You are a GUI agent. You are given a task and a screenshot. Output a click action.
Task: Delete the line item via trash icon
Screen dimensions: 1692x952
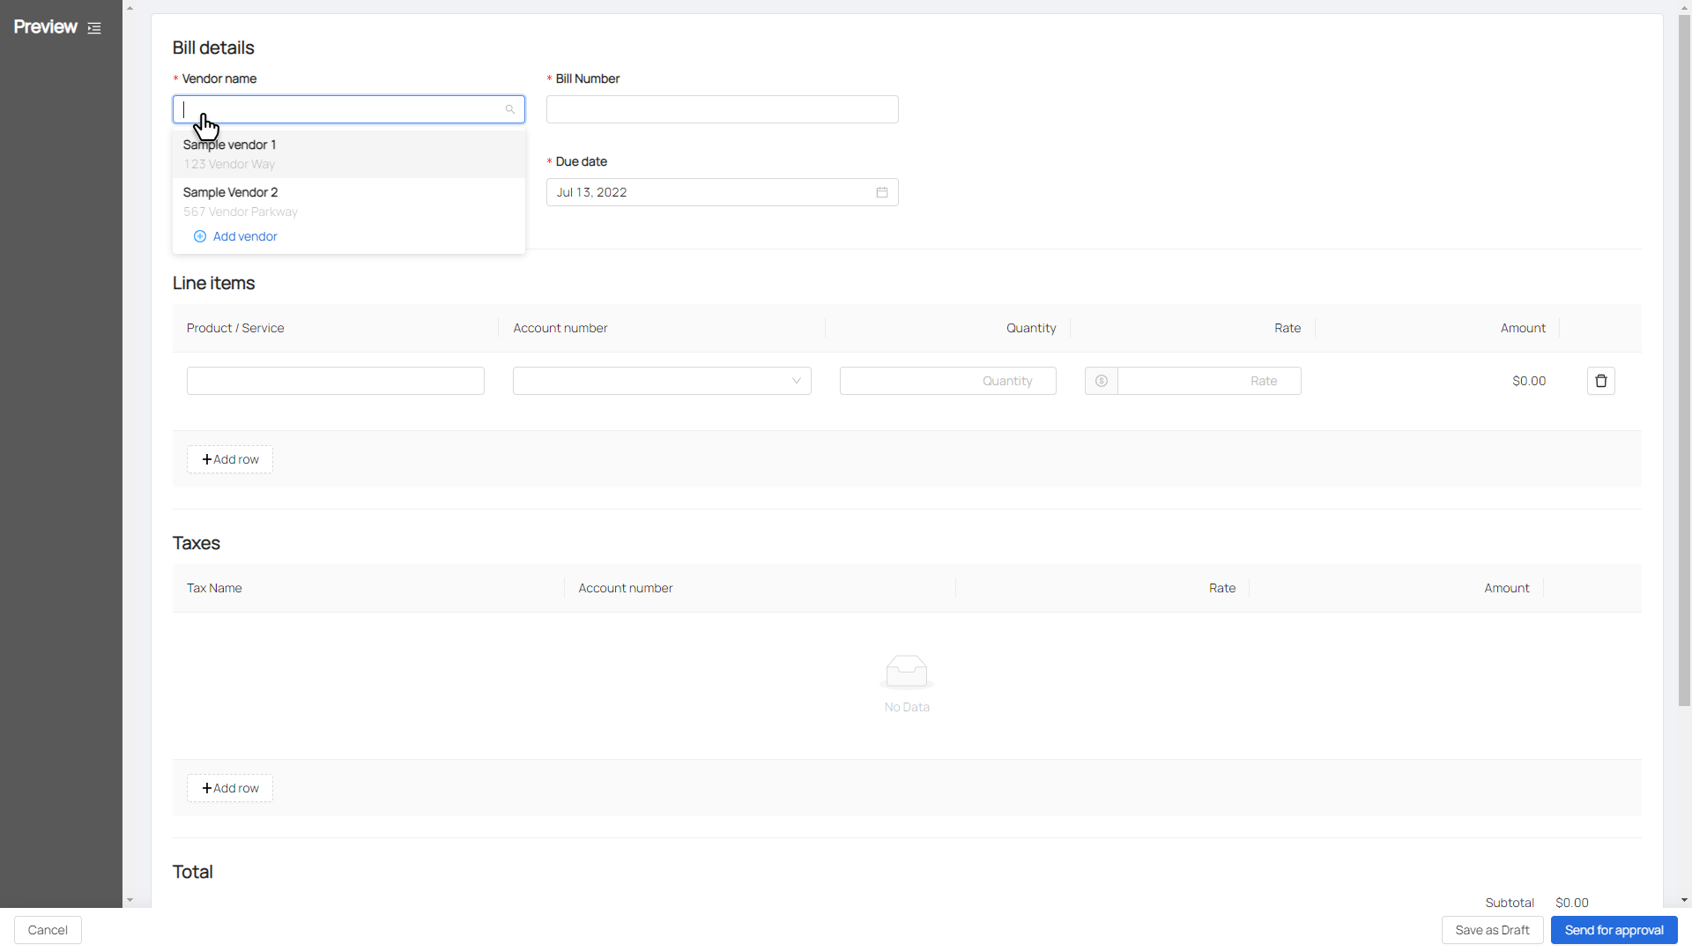[x=1600, y=381]
